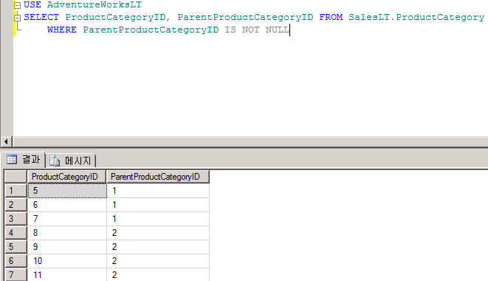Click the results grid icon on 결과 tab

click(12, 160)
